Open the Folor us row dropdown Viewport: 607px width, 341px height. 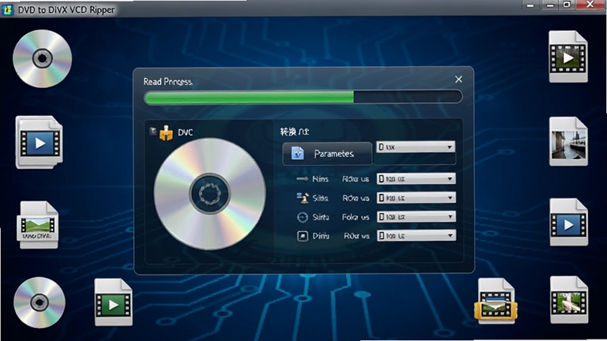[x=416, y=217]
